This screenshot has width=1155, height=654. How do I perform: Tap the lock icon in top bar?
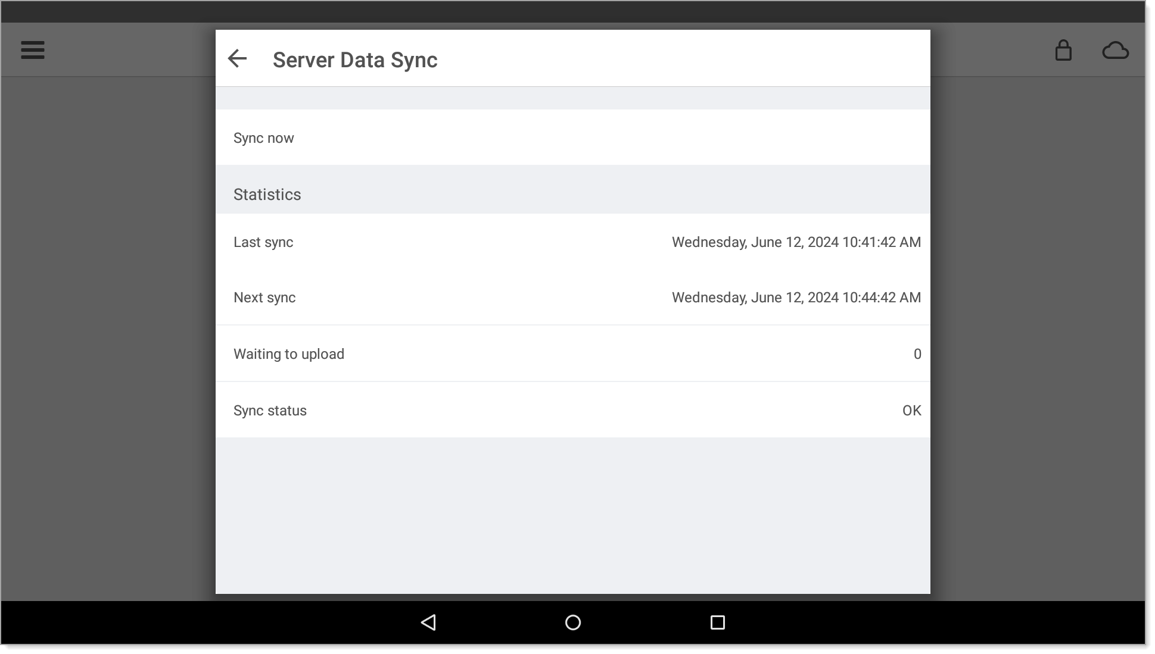click(x=1063, y=50)
